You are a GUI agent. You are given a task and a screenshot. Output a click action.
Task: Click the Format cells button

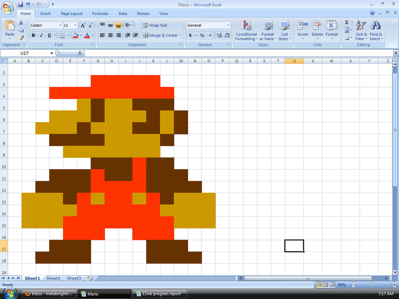pos(332,31)
